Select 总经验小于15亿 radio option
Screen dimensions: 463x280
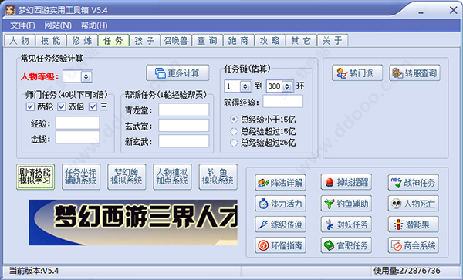(234, 120)
